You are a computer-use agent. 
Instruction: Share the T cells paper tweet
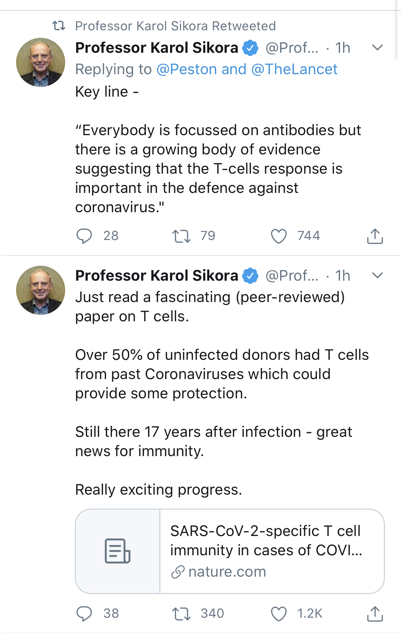(x=375, y=614)
